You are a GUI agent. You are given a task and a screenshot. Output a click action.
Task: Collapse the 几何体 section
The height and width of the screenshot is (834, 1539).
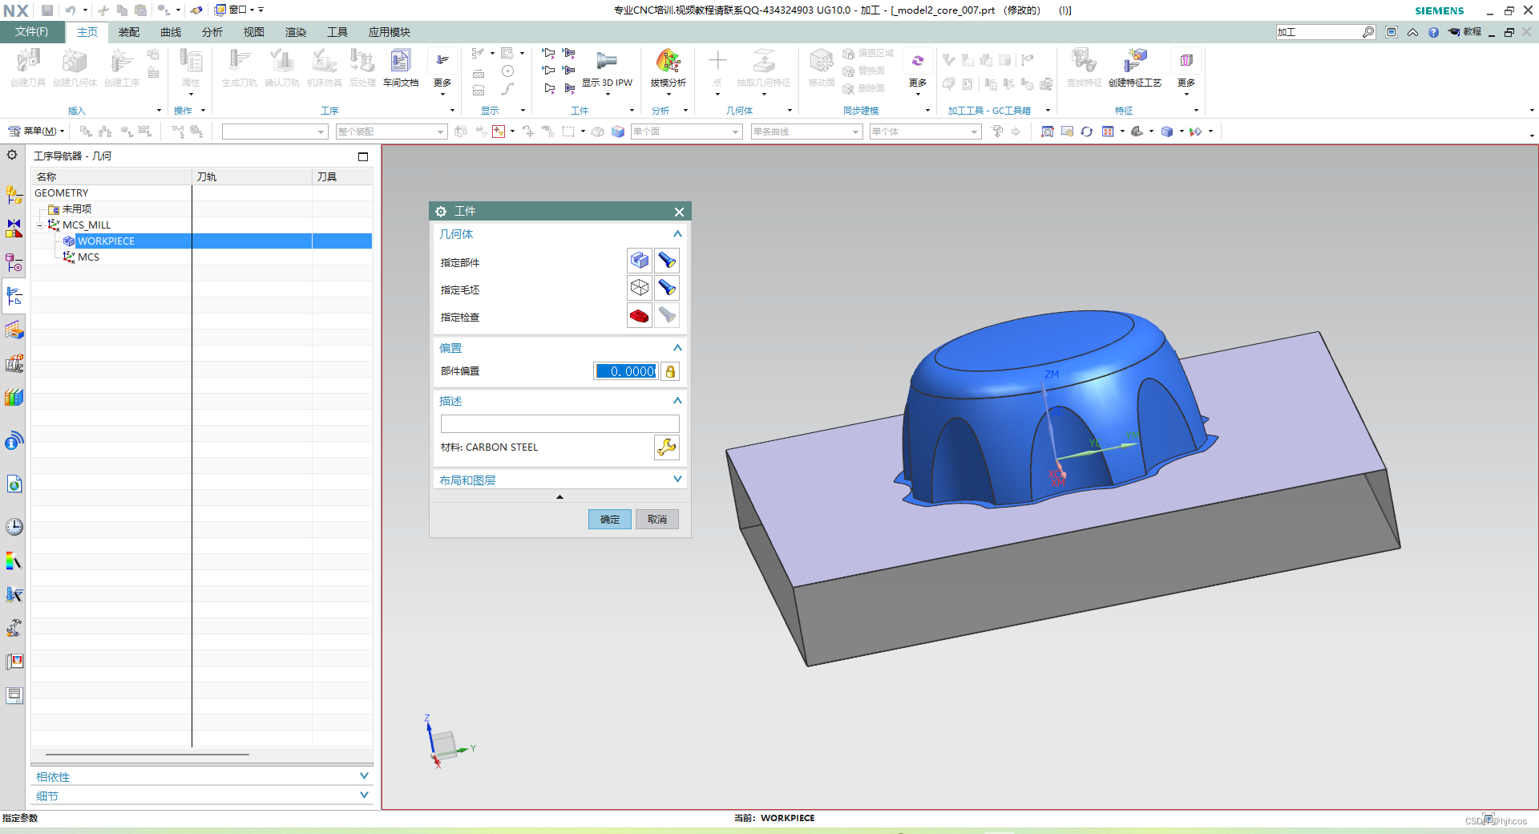tap(677, 234)
